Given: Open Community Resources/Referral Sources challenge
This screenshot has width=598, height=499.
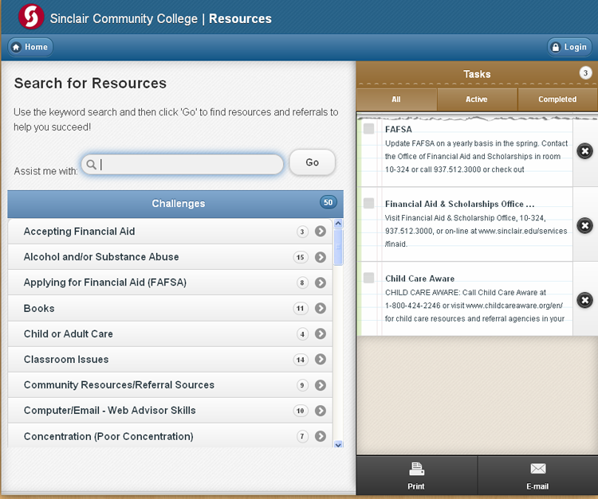Looking at the screenshot, I should [170, 385].
